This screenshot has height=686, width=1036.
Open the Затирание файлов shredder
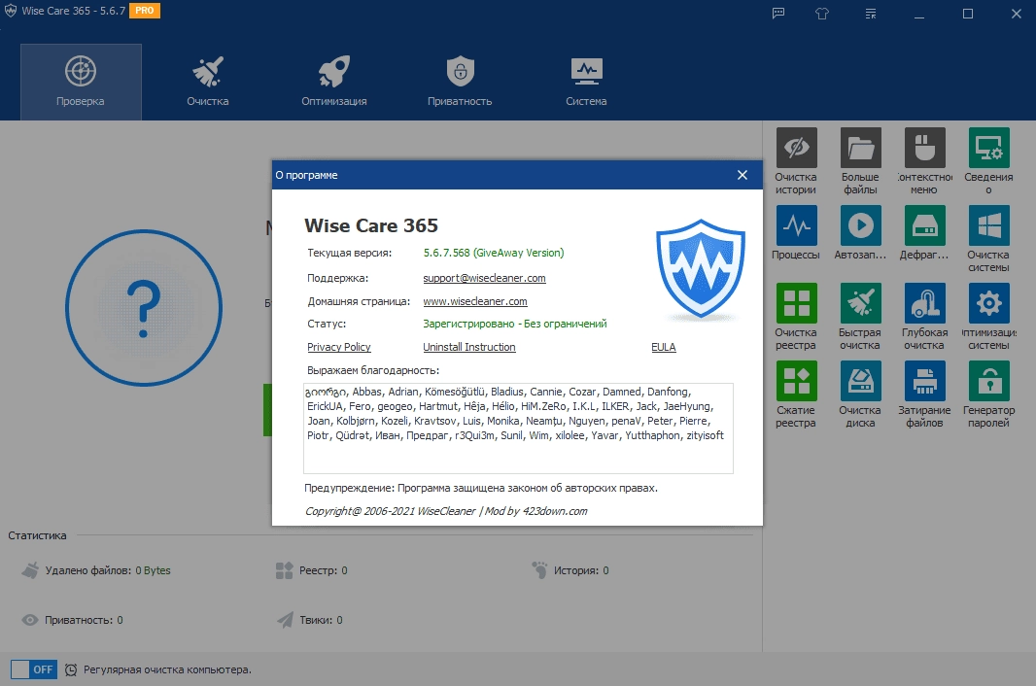click(924, 394)
